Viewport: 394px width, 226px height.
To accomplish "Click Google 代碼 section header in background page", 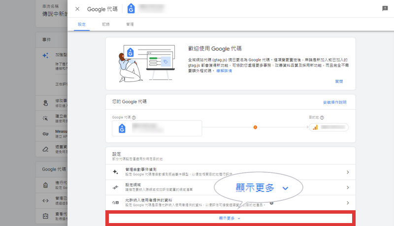I will pyautogui.click(x=54, y=169).
